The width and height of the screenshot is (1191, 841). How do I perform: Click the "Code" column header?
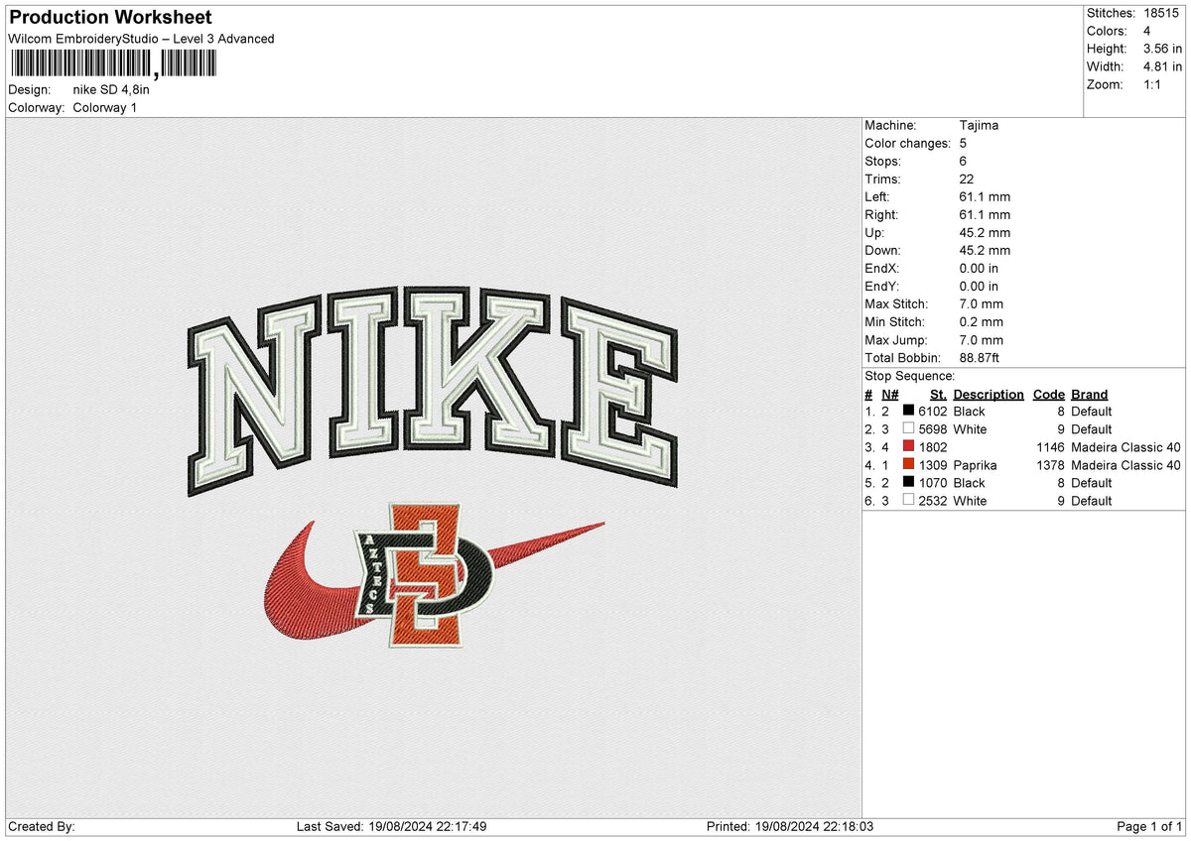click(x=1049, y=395)
